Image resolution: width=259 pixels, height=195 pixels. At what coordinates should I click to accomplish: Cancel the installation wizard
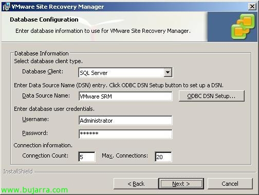point(230,184)
